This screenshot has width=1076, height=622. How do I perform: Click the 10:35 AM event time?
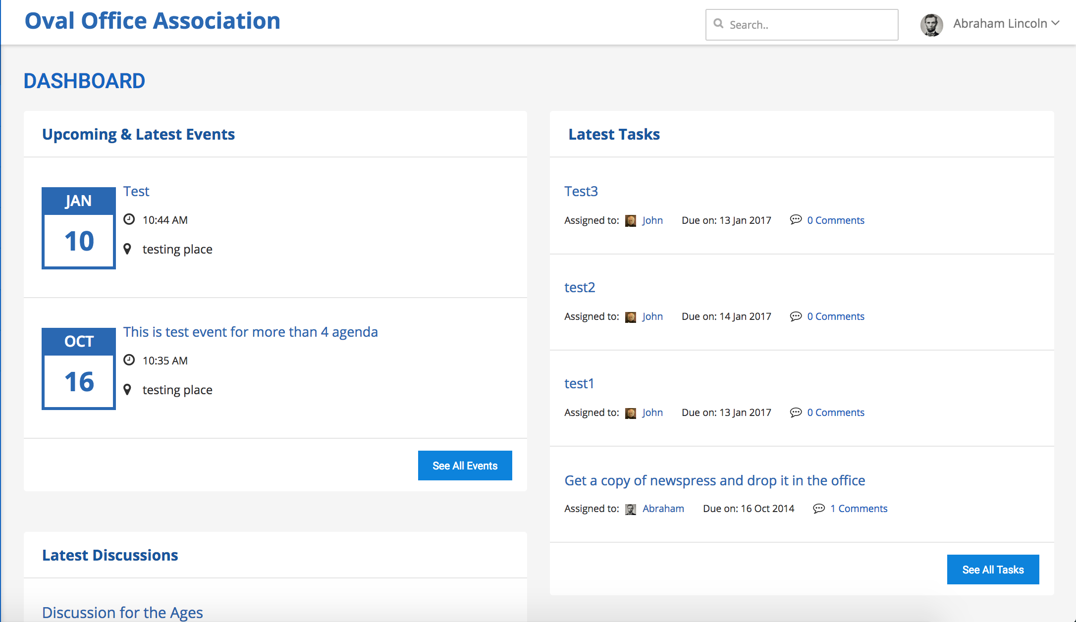165,361
